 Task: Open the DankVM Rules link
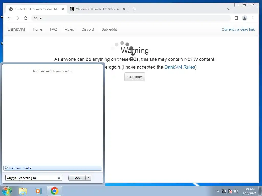click(180, 67)
